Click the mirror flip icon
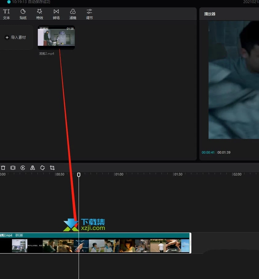 [33, 168]
